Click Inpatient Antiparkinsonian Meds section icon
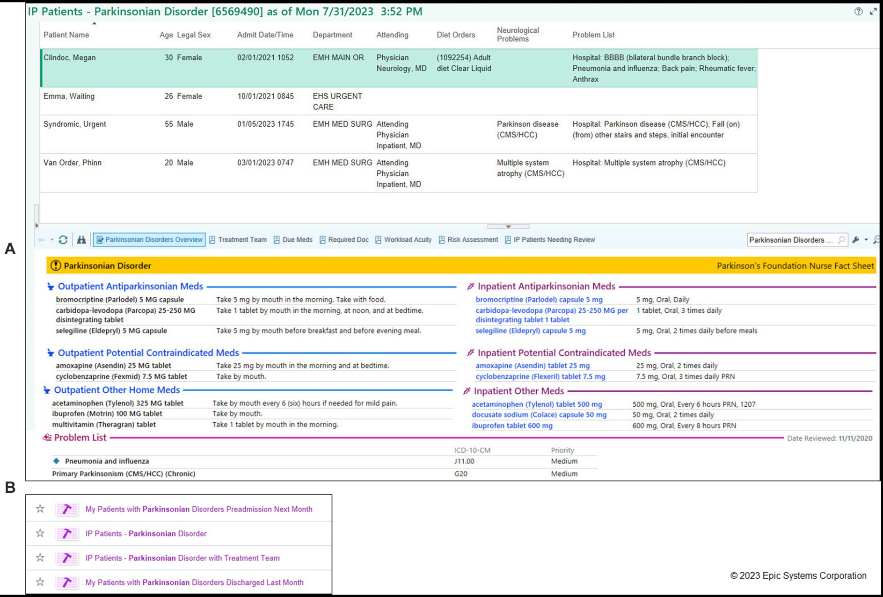Viewport: 883px width, 597px height. click(471, 287)
